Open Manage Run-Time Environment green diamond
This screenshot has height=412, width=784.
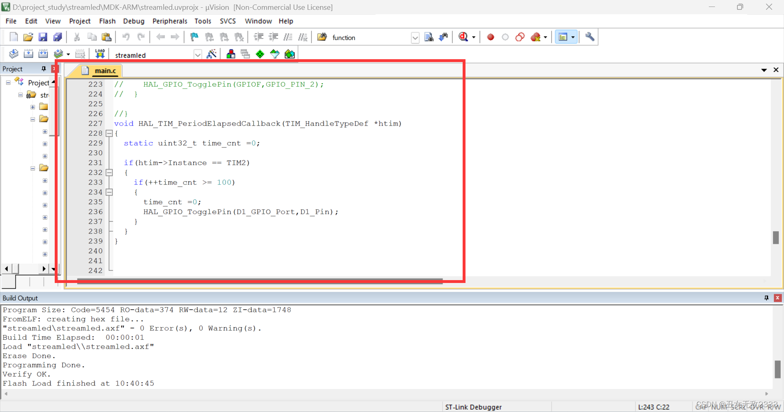260,53
